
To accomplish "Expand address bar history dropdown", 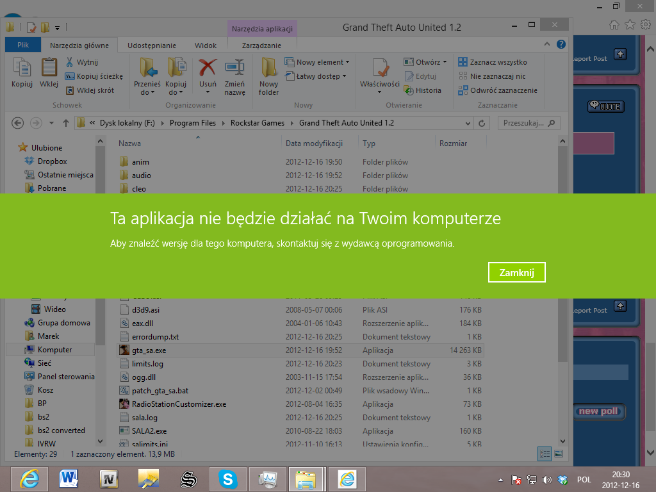I will coord(468,123).
